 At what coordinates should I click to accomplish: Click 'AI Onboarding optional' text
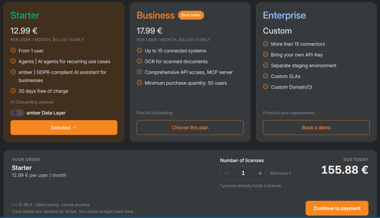32,102
